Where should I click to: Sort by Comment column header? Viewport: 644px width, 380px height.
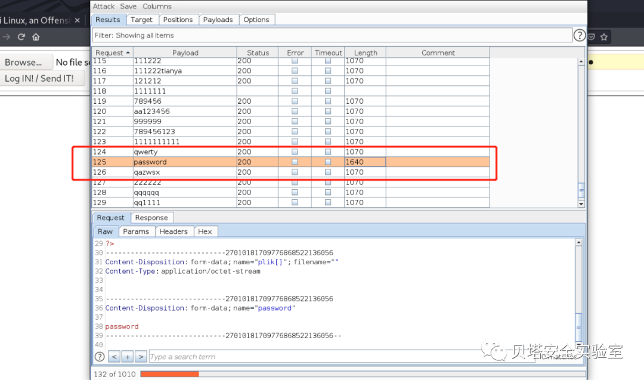coord(438,52)
